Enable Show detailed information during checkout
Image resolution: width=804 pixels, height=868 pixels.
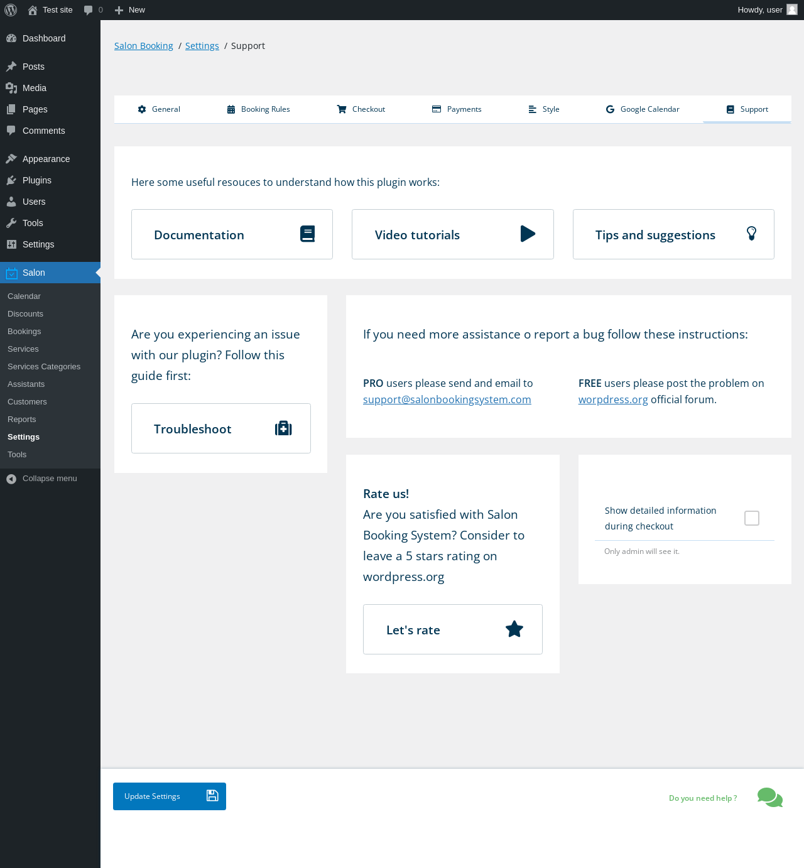[752, 518]
